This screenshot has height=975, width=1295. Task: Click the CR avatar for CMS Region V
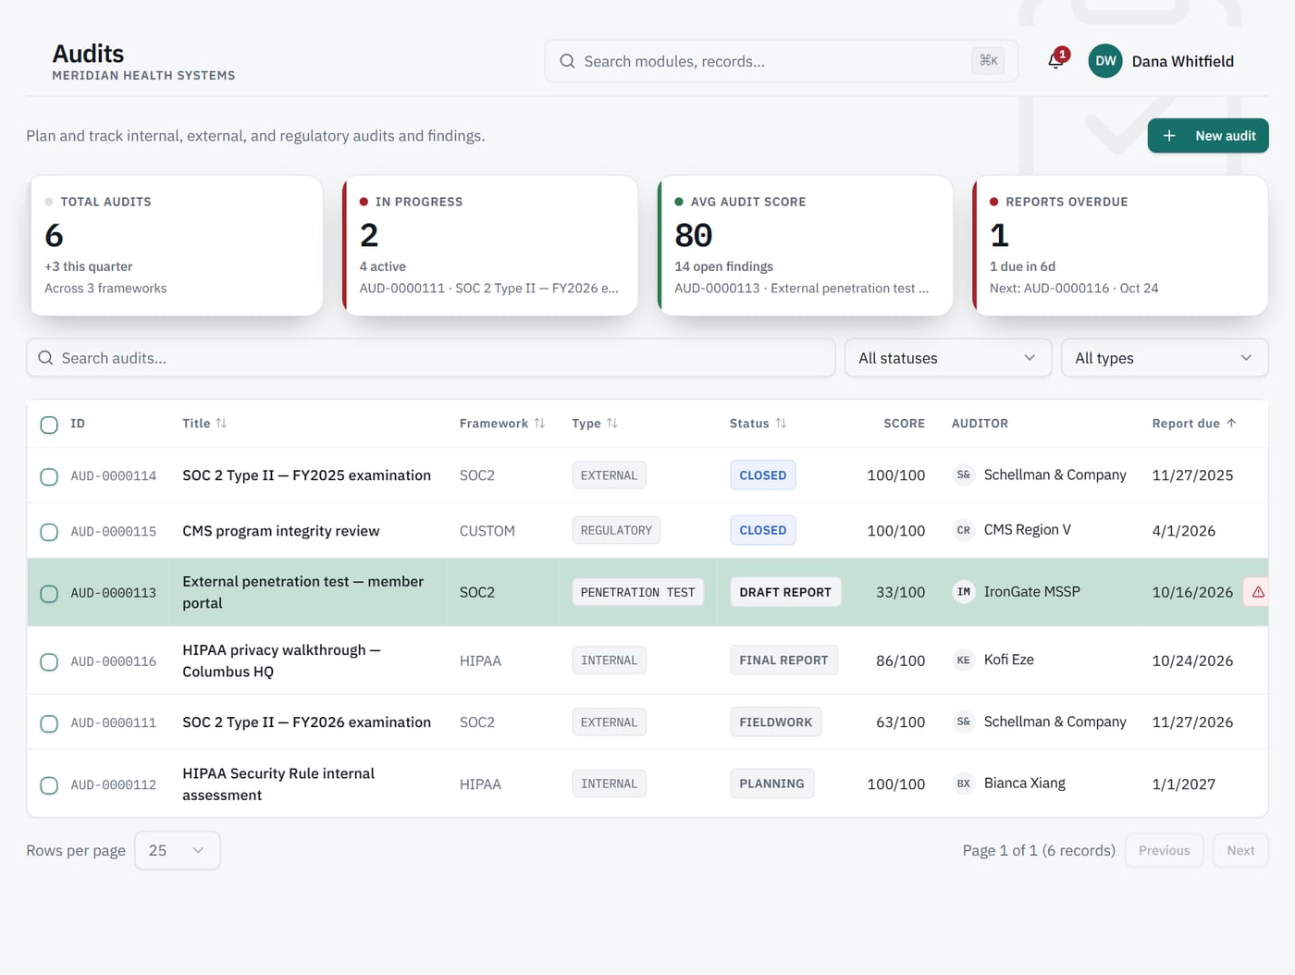tap(964, 530)
